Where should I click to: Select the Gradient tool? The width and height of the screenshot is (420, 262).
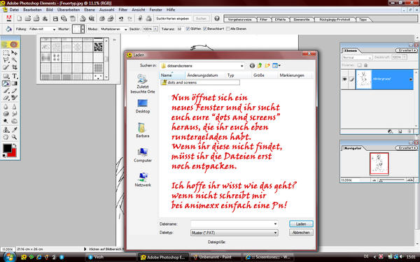15,83
